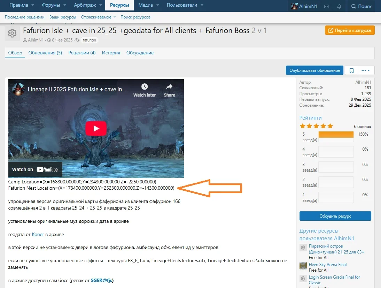Image resolution: width=381 pixels, height=288 pixels.
Task: Play the YouTube video
Action: click(x=96, y=128)
